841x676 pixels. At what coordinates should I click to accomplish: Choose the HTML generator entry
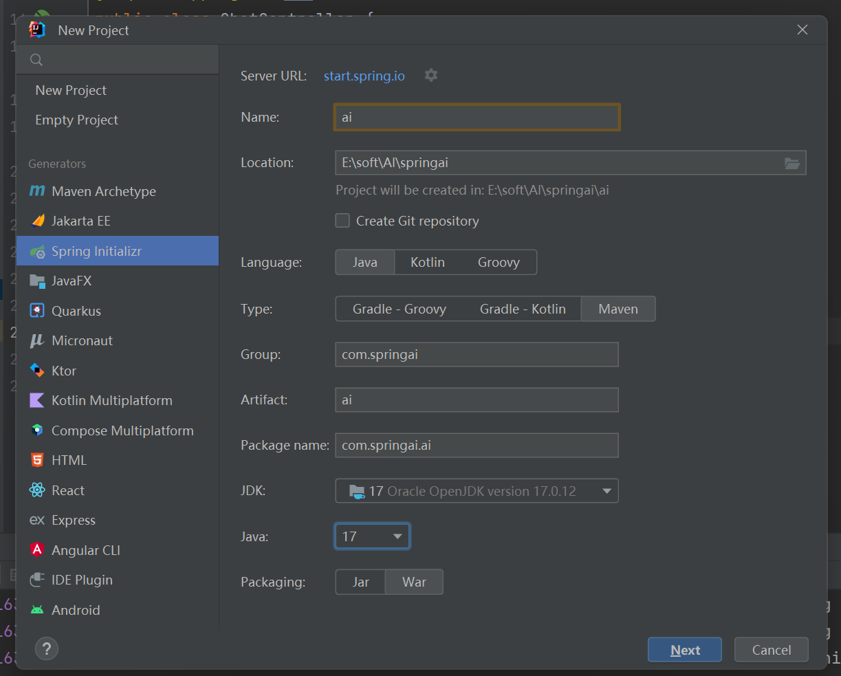[117, 460]
